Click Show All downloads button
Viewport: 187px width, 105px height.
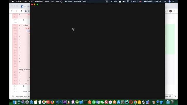169,96
